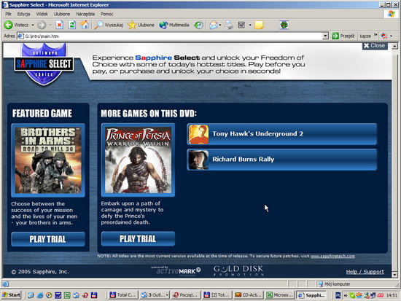Switch to the 3 Outl... taskbar group
This screenshot has width=401, height=301.
tap(155, 295)
